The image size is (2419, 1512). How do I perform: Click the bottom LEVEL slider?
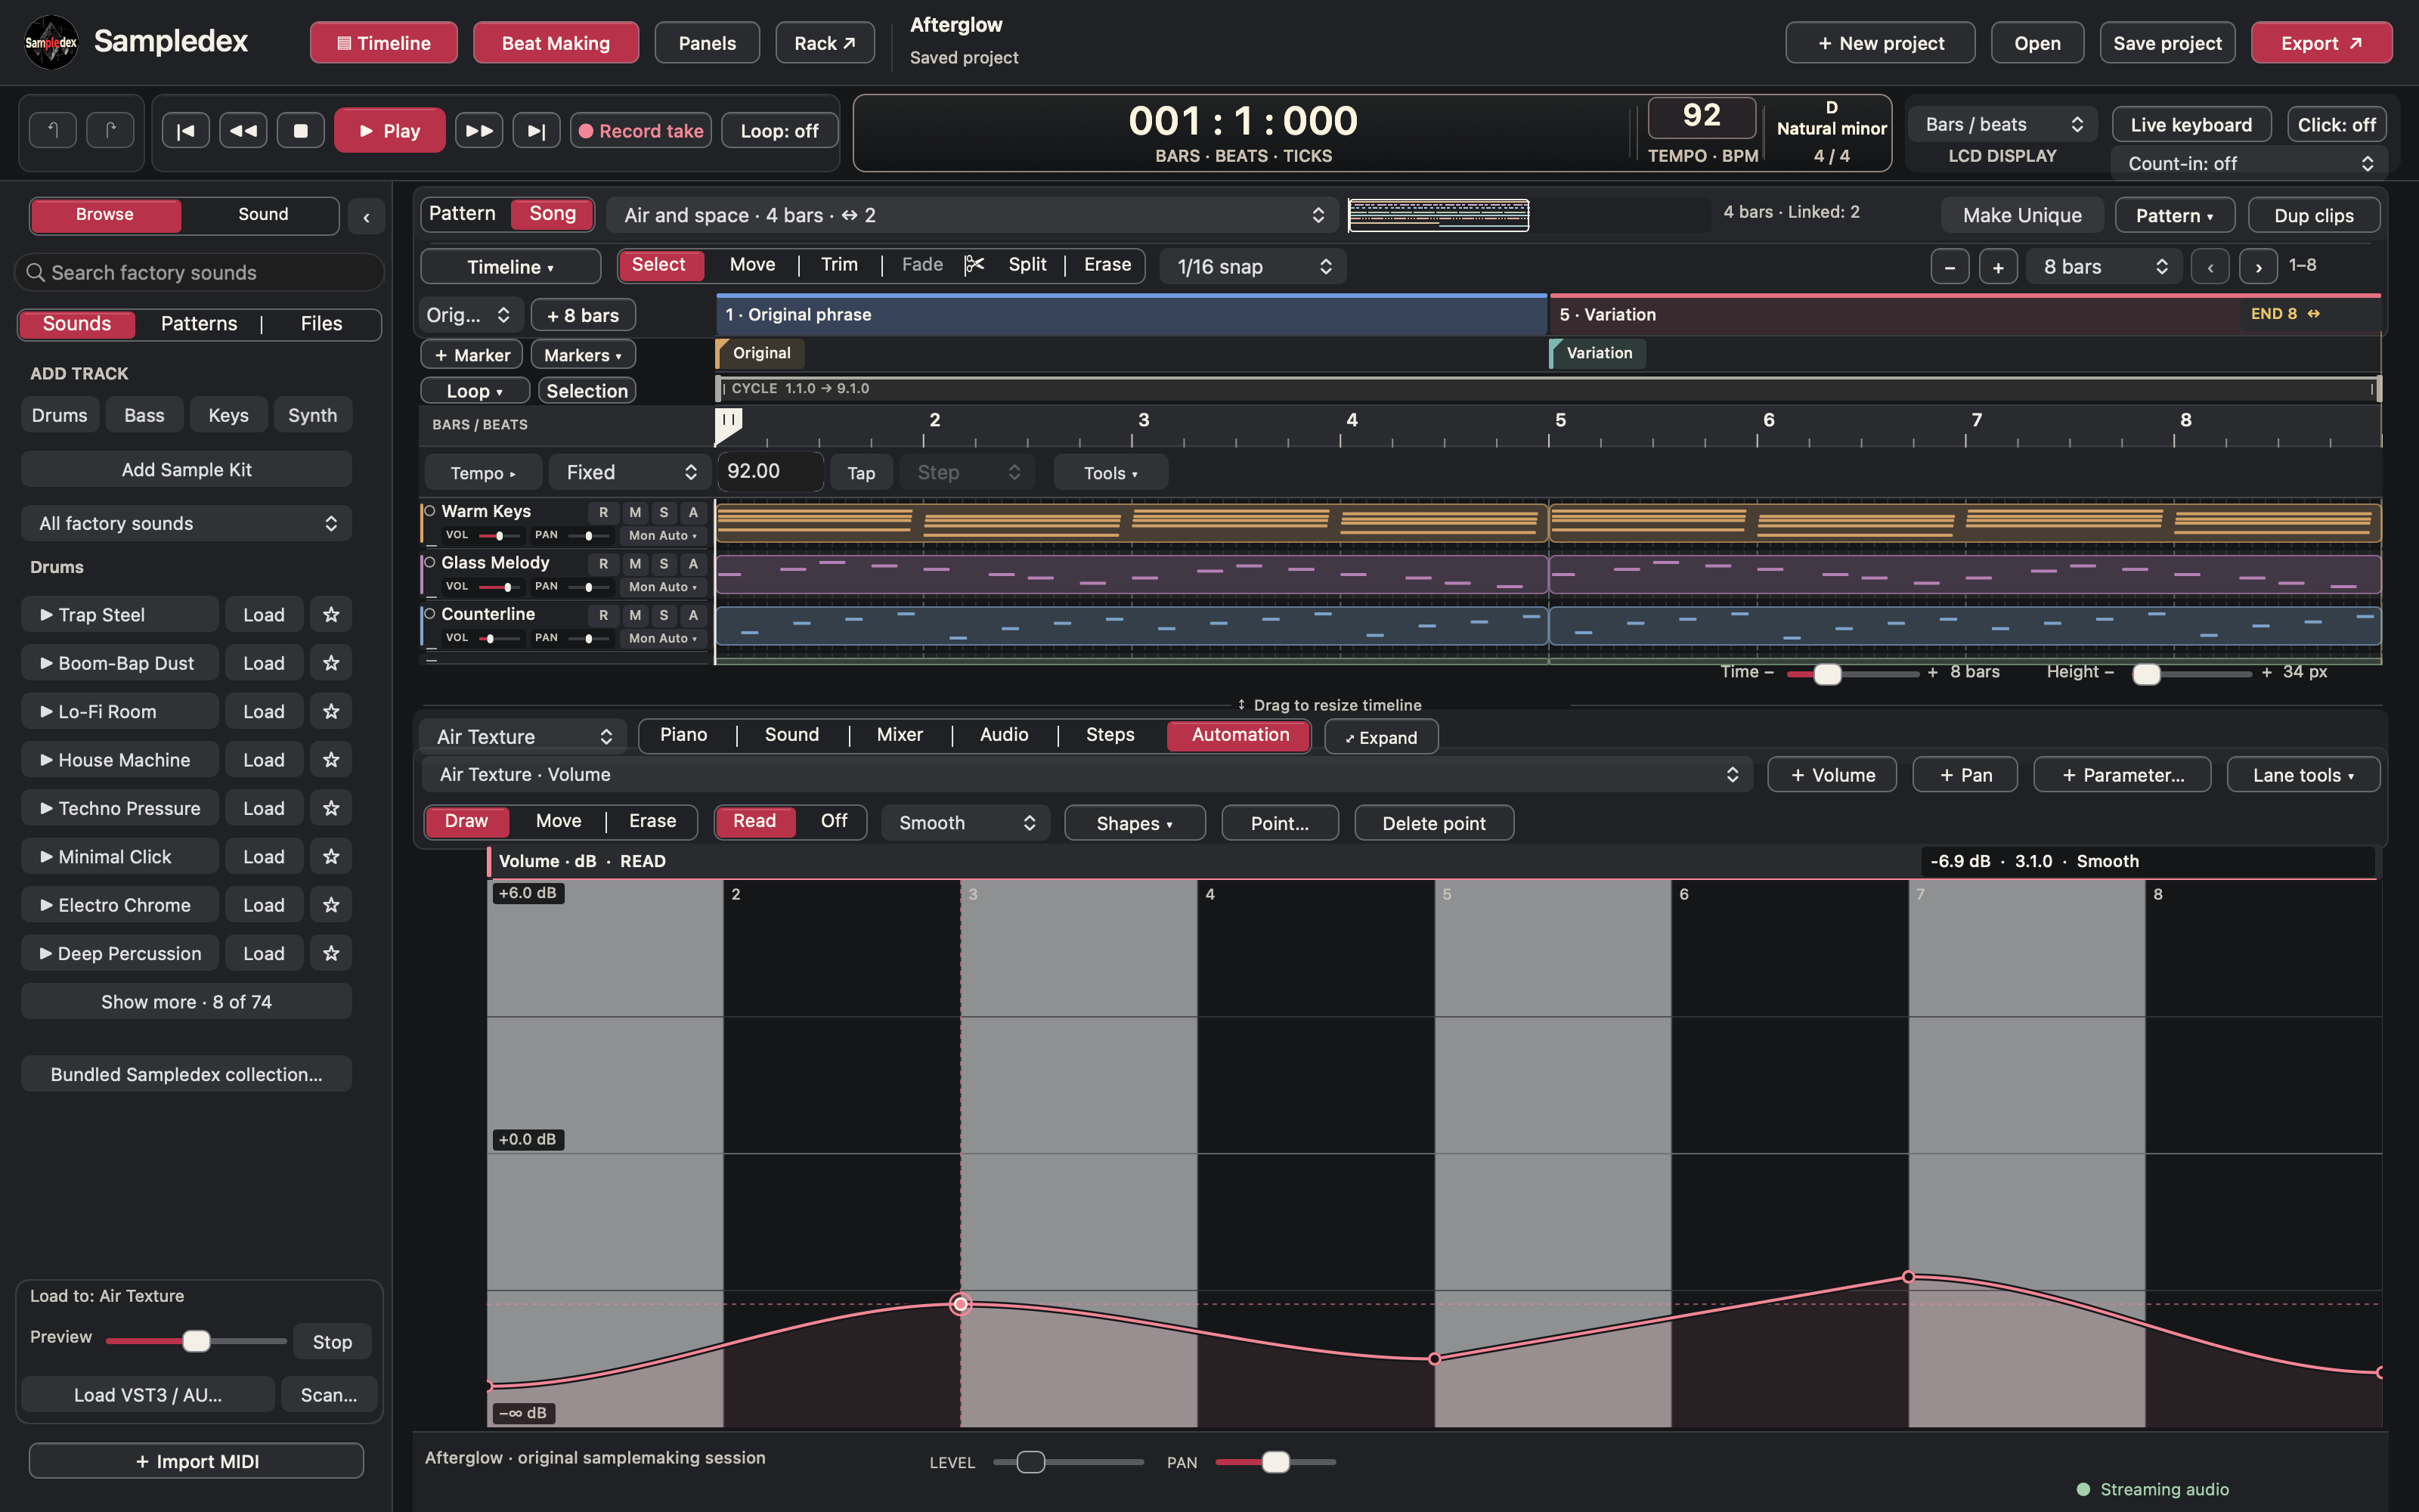pyautogui.click(x=1067, y=1462)
